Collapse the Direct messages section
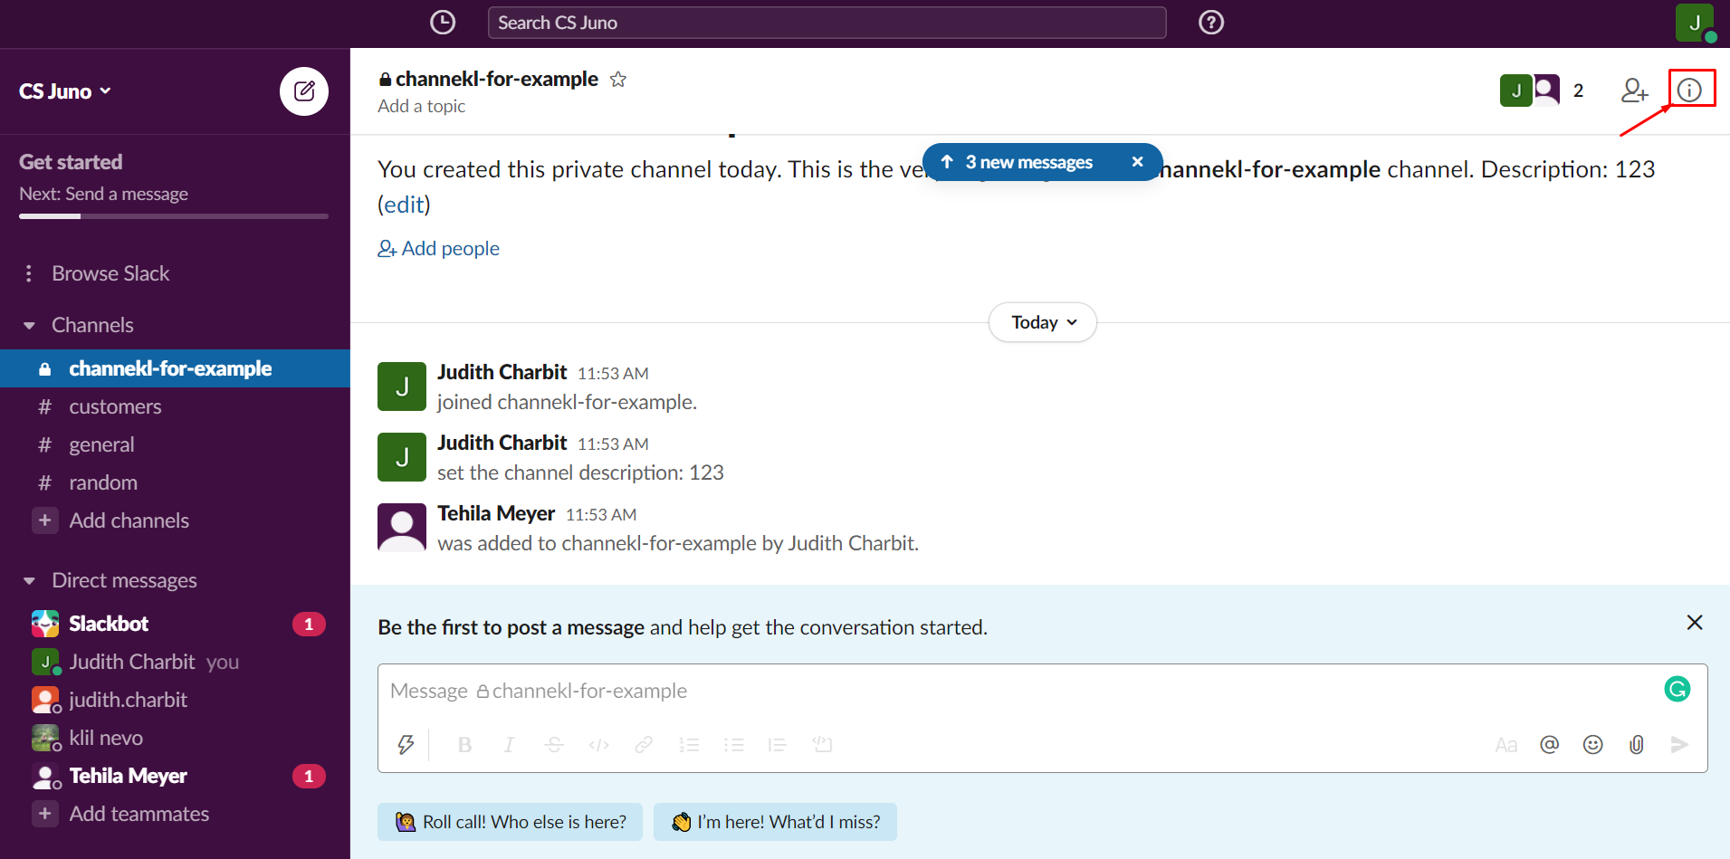This screenshot has width=1730, height=859. point(29,580)
